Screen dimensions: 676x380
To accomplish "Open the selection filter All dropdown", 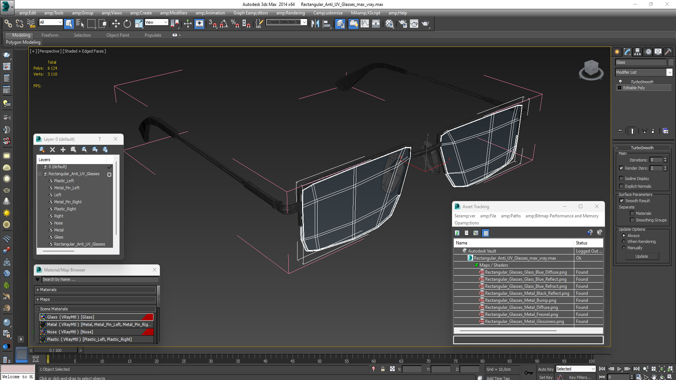I will (60, 22).
